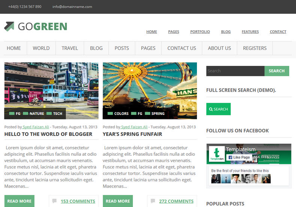Viewport: 296px width, 207px height.
Task: Click the ferris wheel funfair post thumbnail
Action: 150,91
